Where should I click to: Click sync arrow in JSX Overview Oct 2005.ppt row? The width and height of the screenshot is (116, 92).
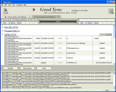60,43
